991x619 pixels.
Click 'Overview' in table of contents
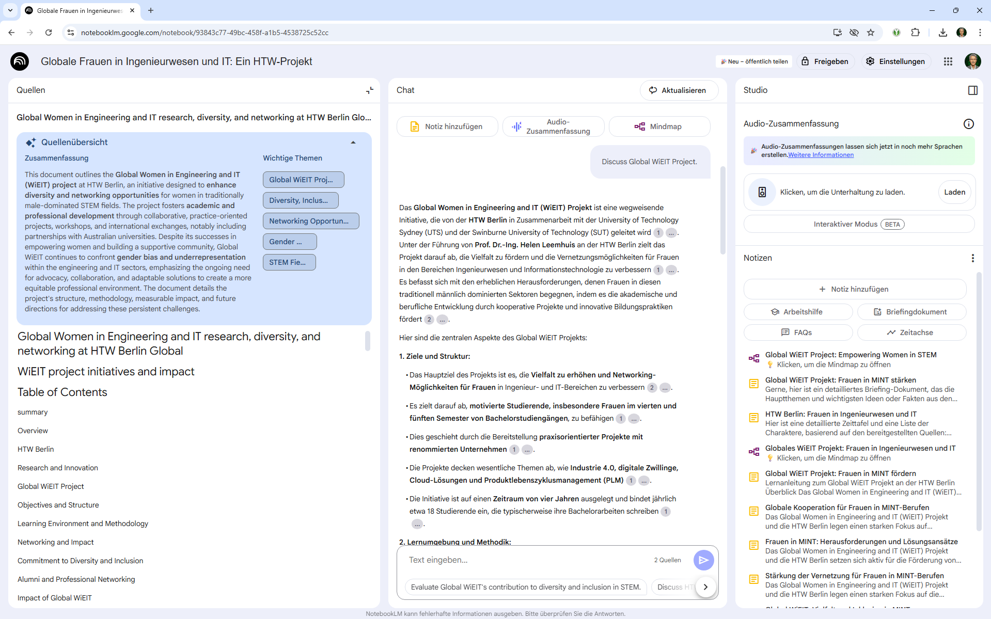tap(33, 431)
